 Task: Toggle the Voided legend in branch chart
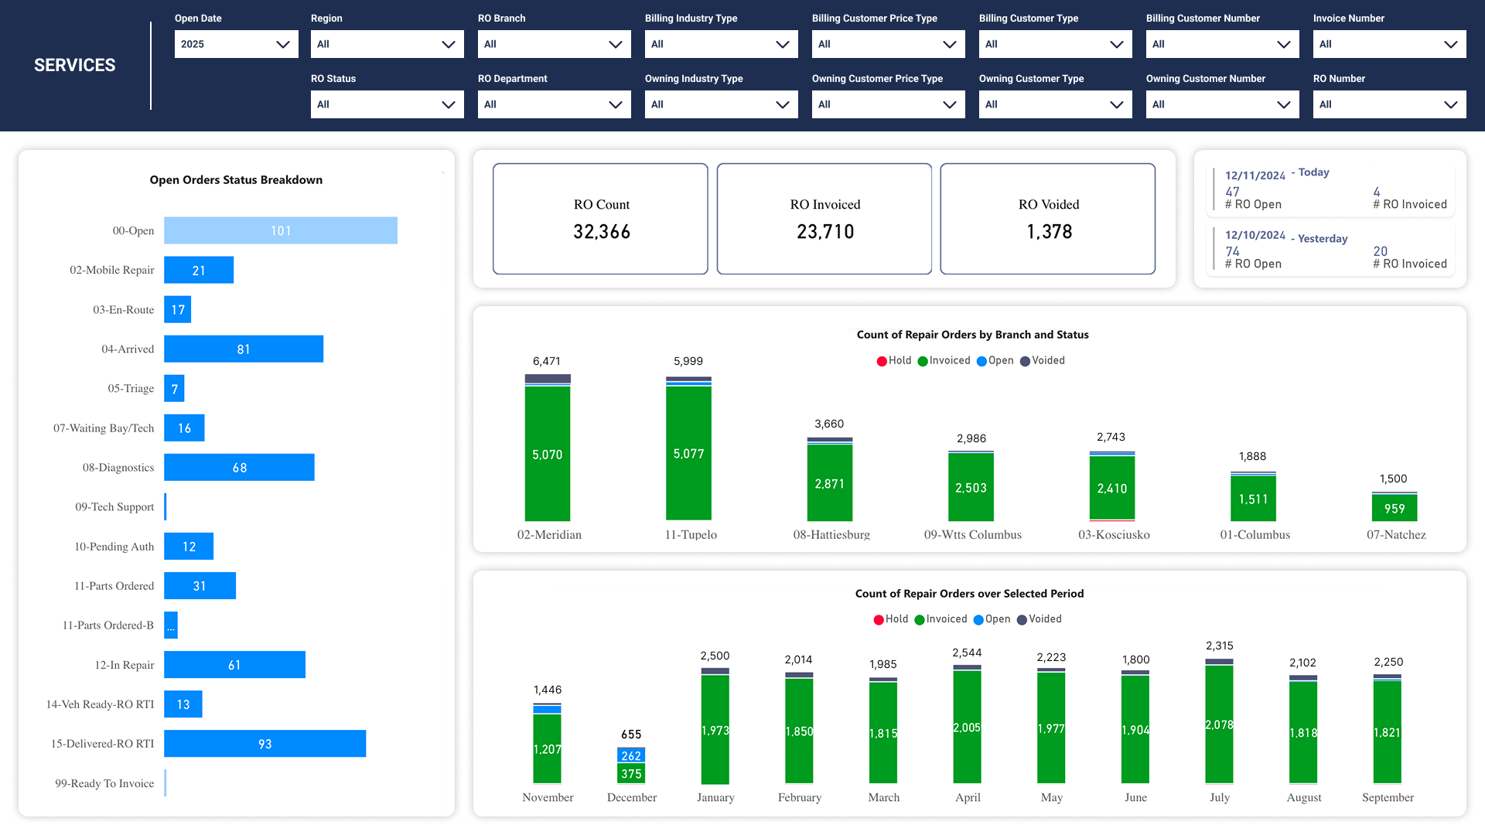coord(1043,360)
